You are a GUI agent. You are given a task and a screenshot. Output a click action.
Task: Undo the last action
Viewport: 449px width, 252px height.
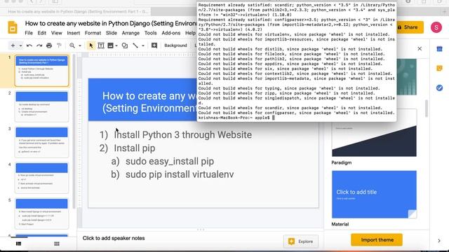coord(29,45)
